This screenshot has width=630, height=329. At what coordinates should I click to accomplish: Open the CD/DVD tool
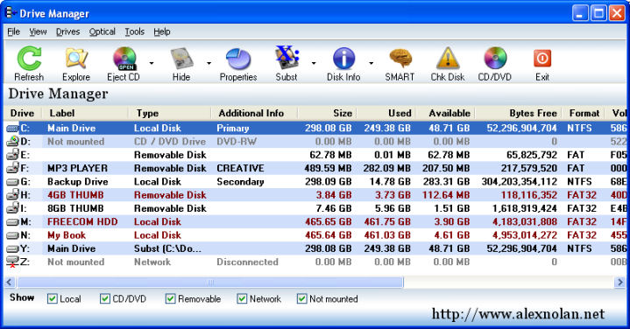(495, 59)
